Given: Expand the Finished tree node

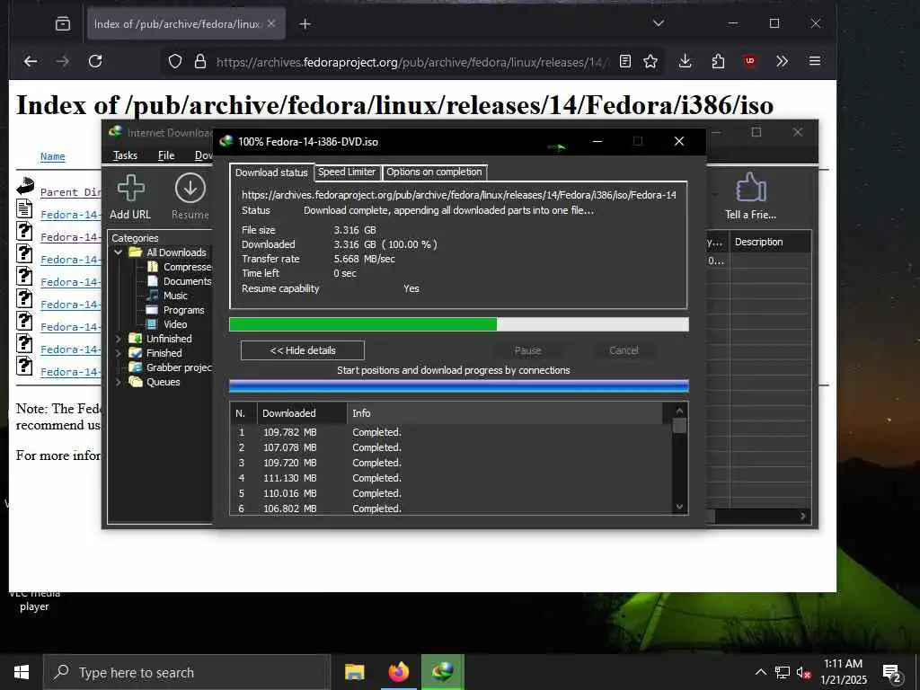Looking at the screenshot, I should click(119, 353).
